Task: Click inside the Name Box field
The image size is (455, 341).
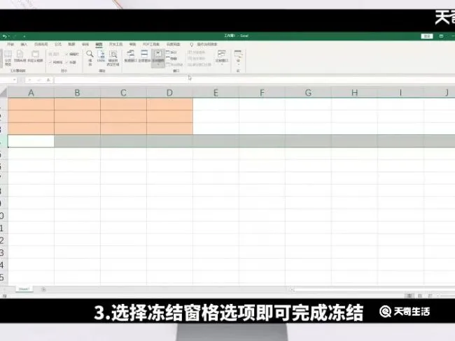Action: (x=6, y=80)
